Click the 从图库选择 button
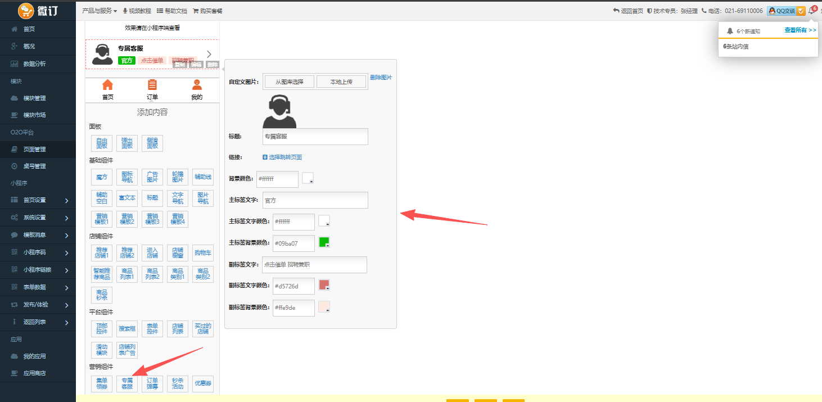822x402 pixels. (x=290, y=82)
